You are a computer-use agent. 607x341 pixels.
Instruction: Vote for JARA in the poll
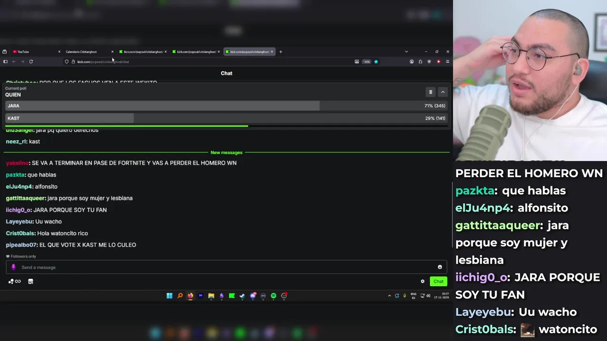(x=226, y=106)
